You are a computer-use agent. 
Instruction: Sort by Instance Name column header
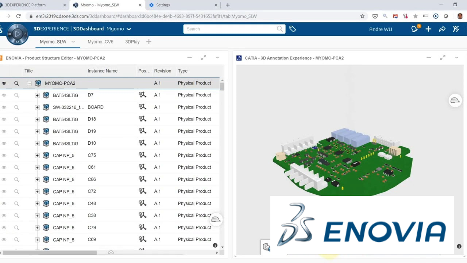tap(103, 71)
